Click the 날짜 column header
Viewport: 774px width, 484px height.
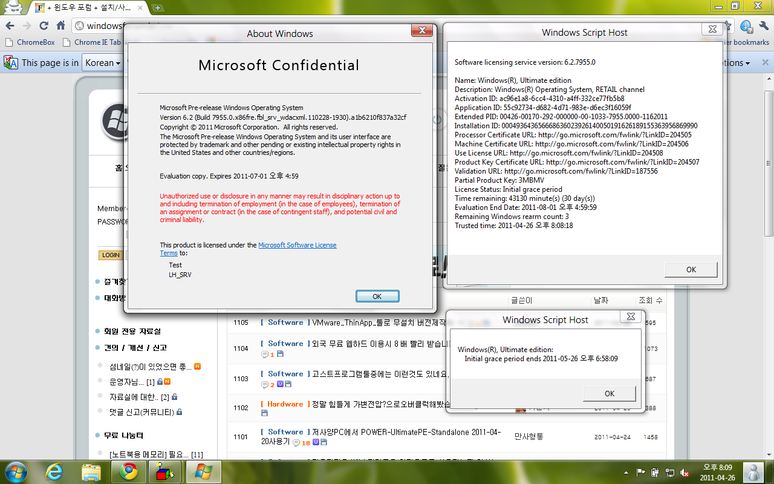(x=601, y=300)
